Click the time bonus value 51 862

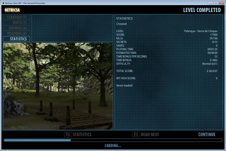(x=214, y=60)
